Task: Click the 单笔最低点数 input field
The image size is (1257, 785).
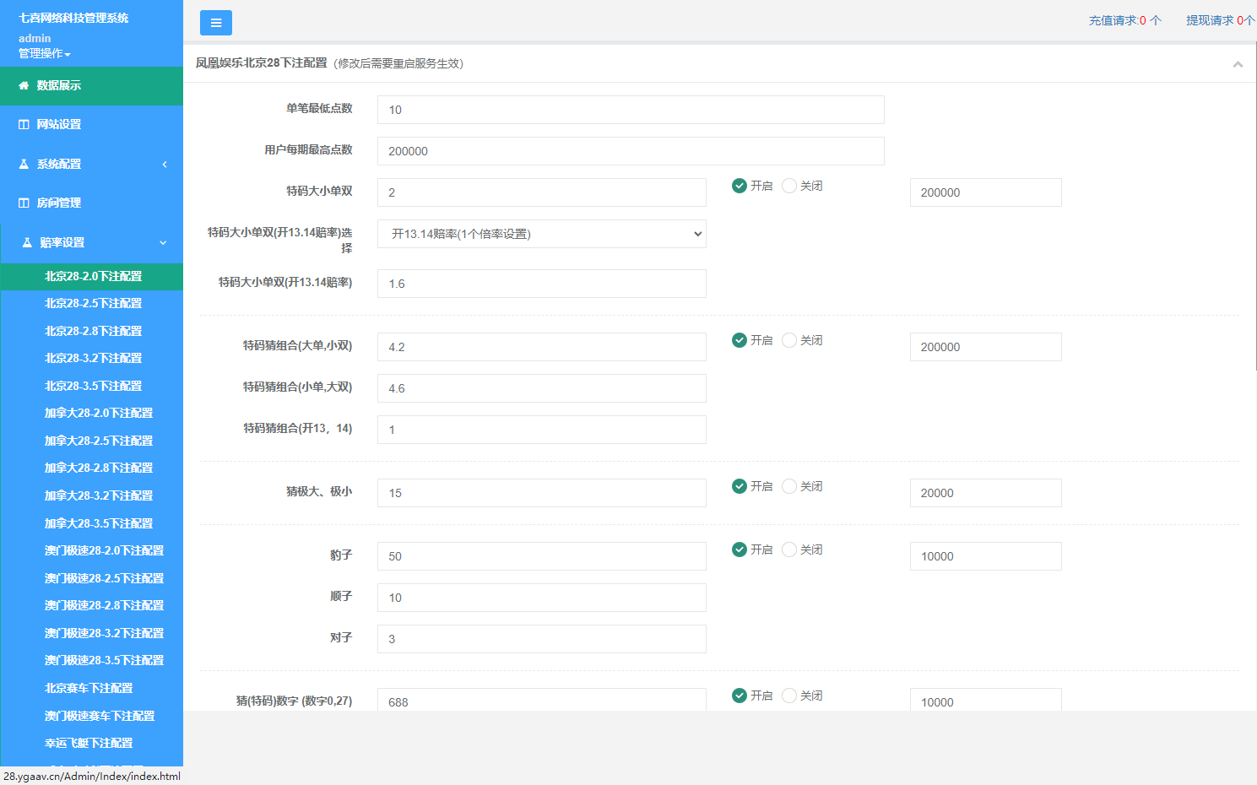Action: coord(630,110)
